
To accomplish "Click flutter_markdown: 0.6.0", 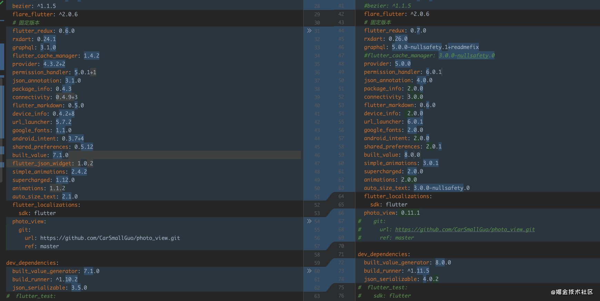I will point(400,105).
